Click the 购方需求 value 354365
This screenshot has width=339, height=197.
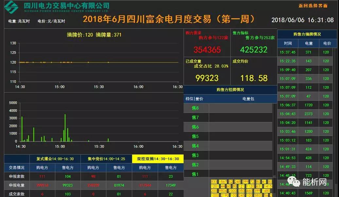207,50
